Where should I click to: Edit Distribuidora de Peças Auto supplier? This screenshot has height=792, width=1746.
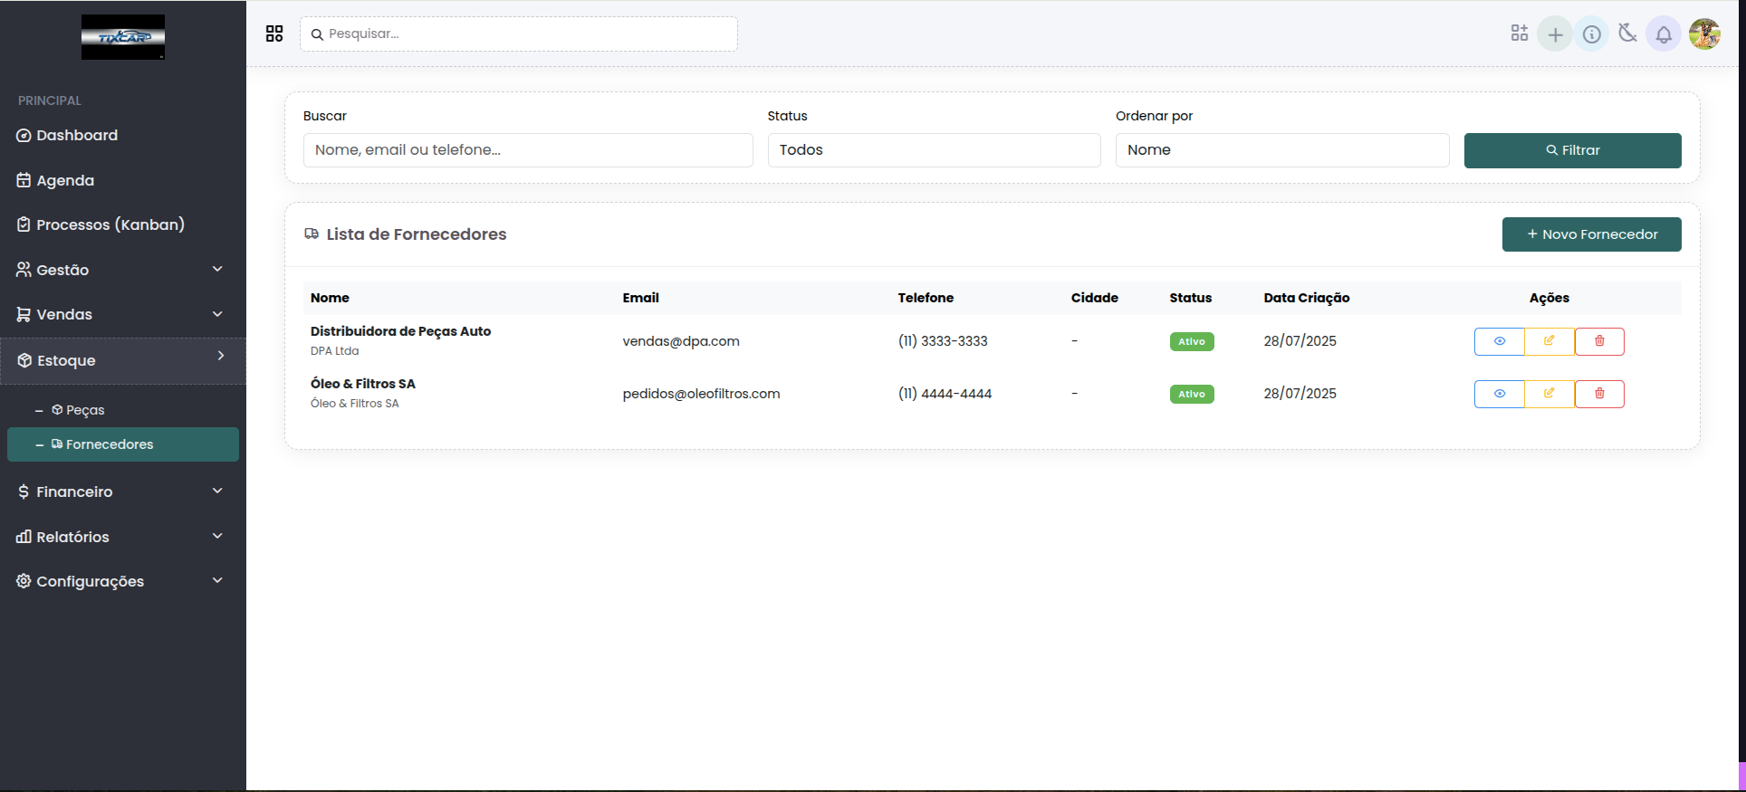(x=1549, y=341)
